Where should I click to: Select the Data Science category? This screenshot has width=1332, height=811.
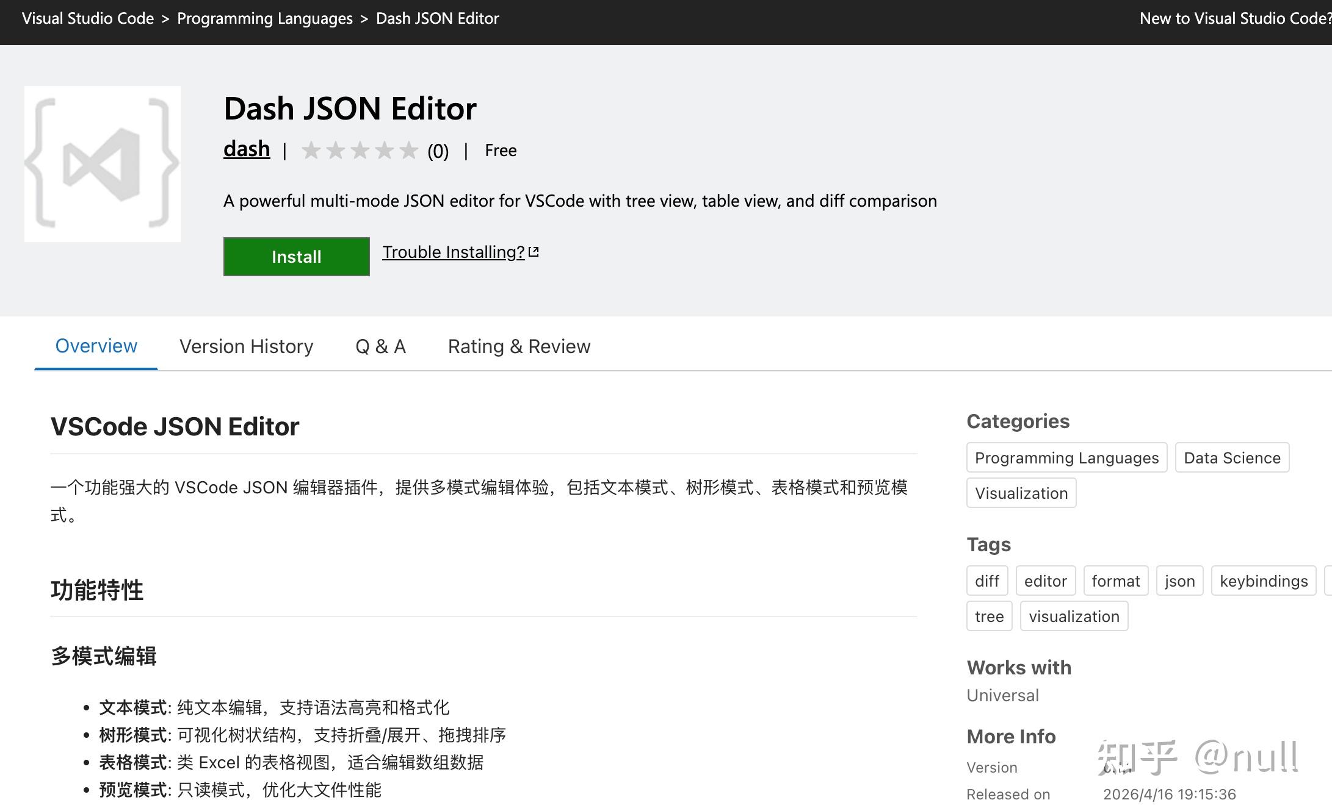[1232, 458]
